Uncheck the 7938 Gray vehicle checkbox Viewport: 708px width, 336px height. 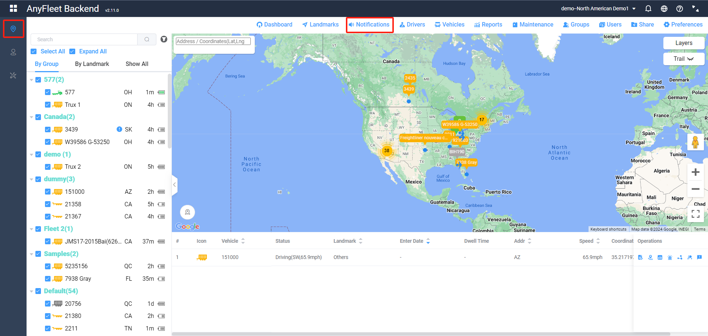(48, 279)
